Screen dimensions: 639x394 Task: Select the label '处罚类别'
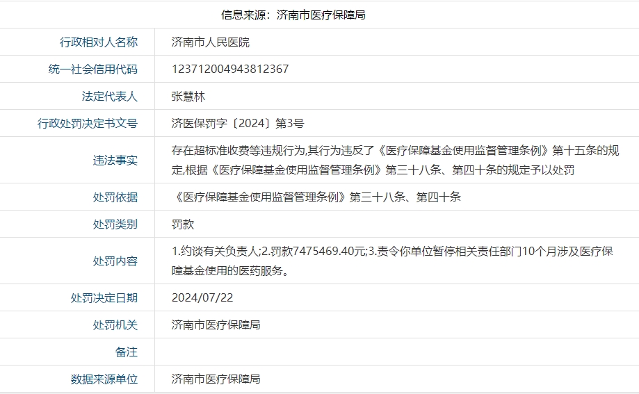pyautogui.click(x=115, y=224)
